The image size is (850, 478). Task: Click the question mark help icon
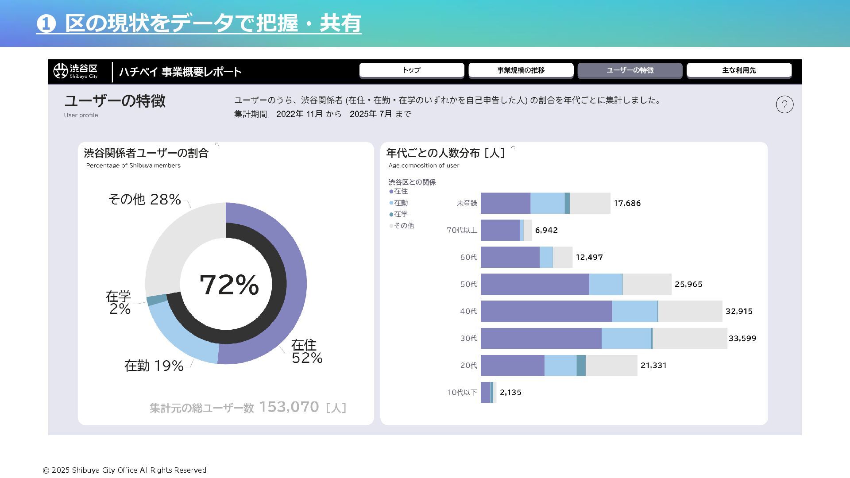click(784, 104)
